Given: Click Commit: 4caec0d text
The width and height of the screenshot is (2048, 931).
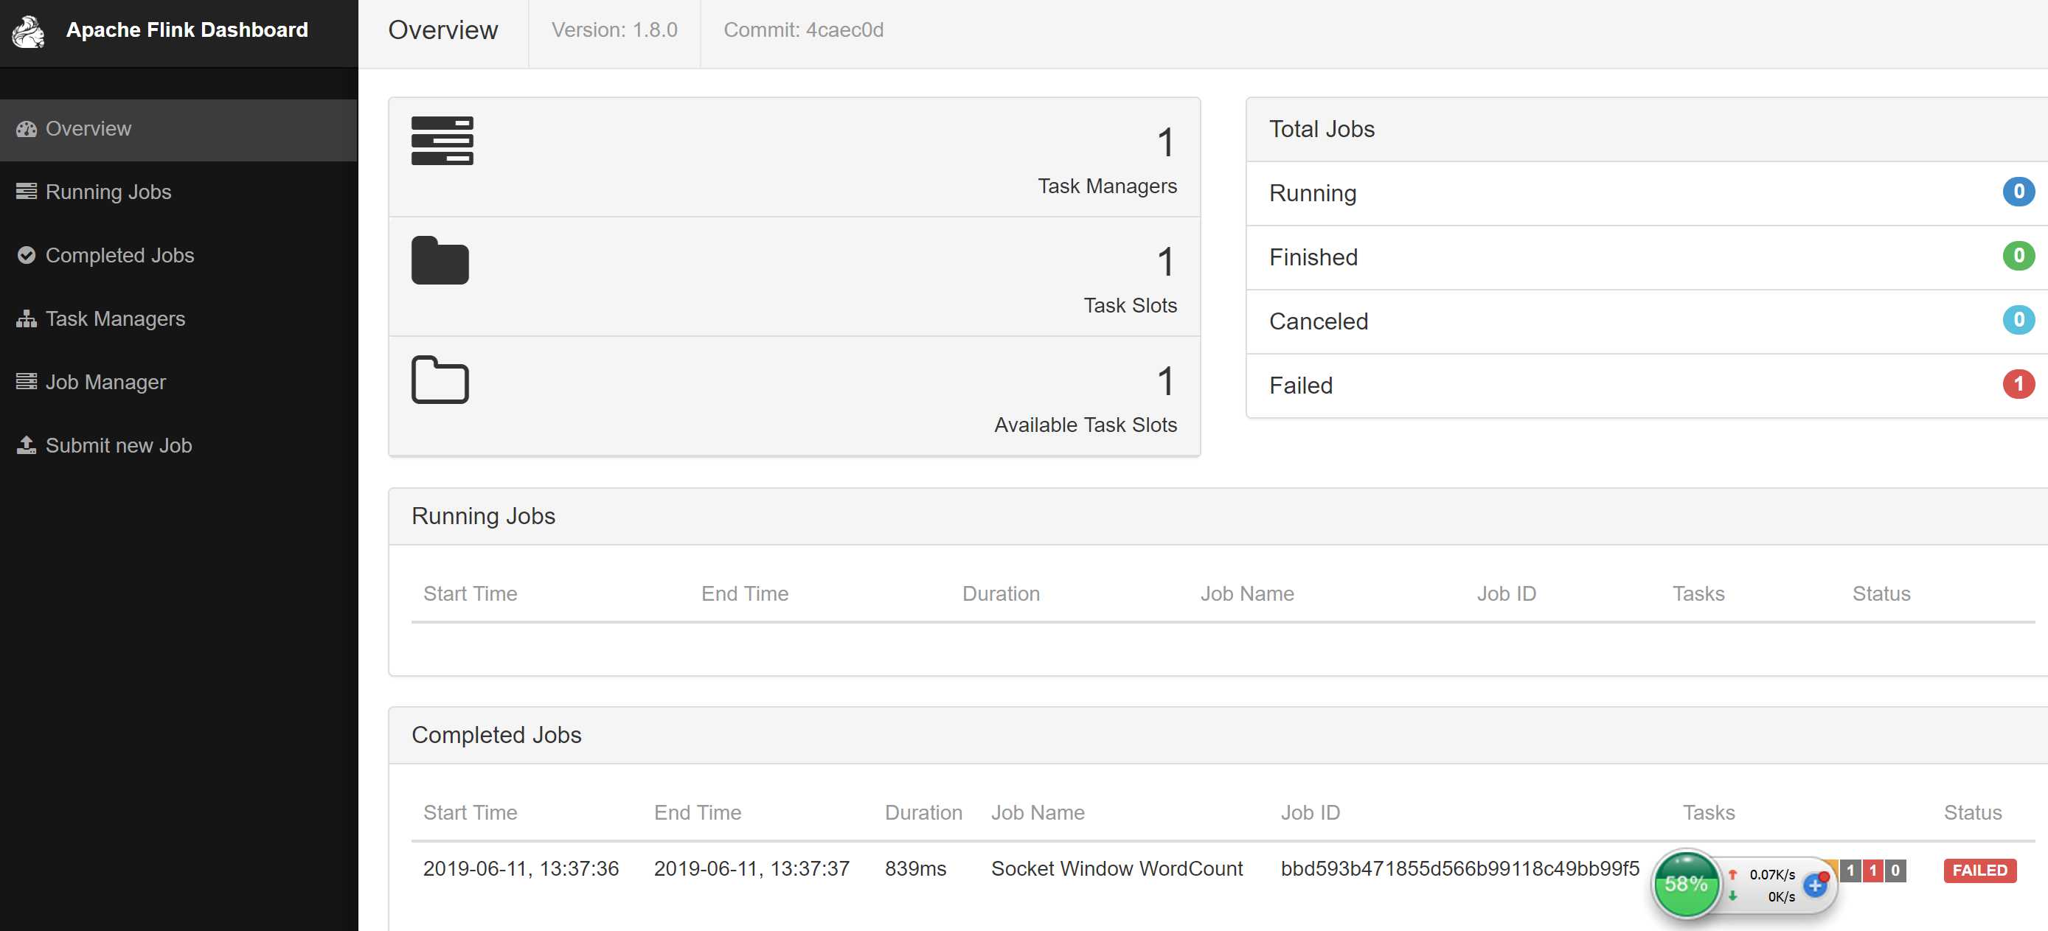Looking at the screenshot, I should pyautogui.click(x=803, y=30).
